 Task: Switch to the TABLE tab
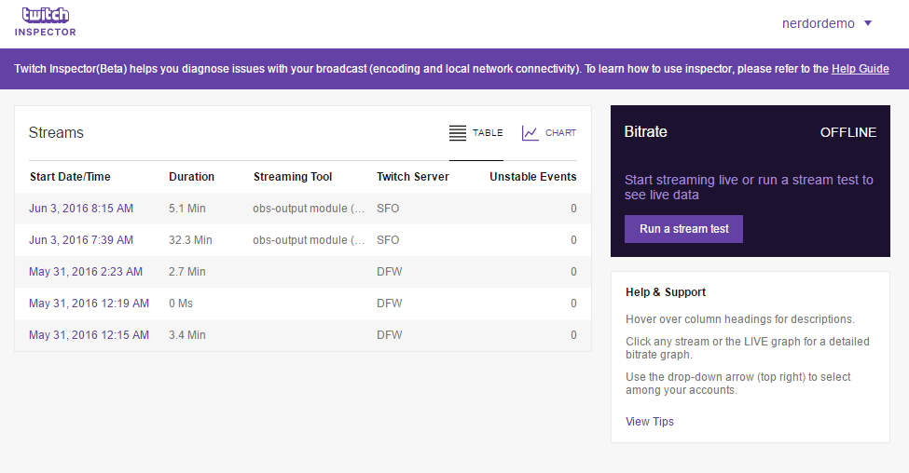488,133
